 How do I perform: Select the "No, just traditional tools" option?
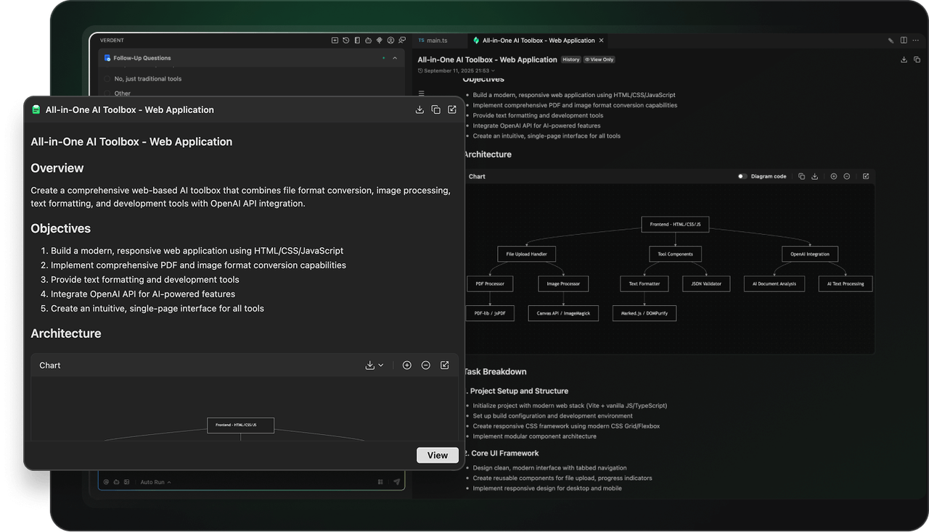(107, 79)
